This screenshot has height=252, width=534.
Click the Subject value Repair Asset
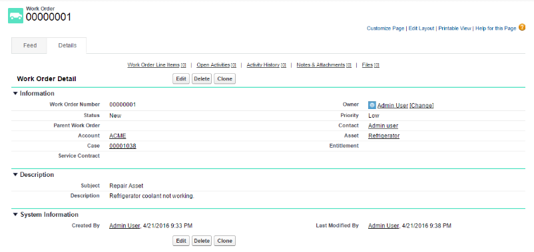tap(127, 186)
